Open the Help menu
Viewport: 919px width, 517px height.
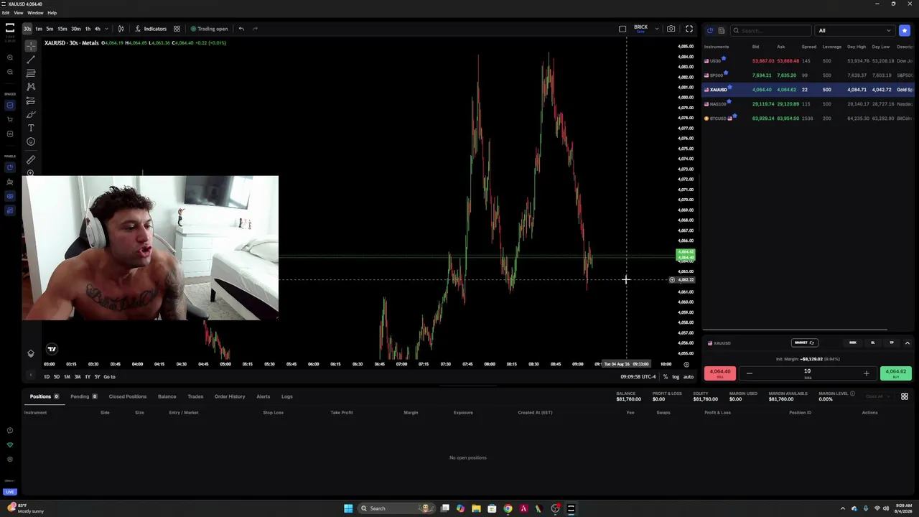(x=52, y=13)
